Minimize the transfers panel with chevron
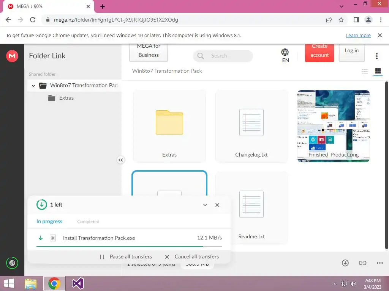The height and width of the screenshot is (291, 389). coord(205,205)
